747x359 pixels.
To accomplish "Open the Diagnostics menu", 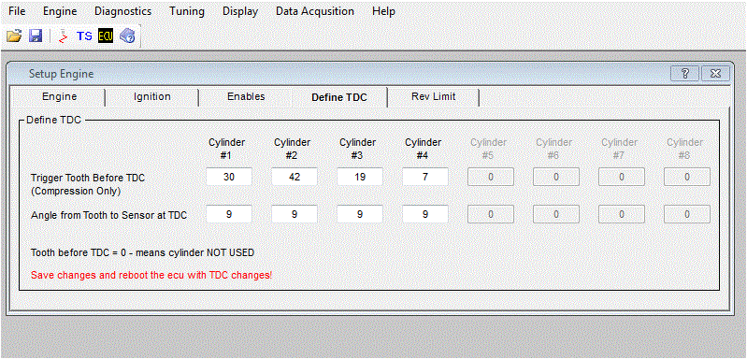I will tap(122, 11).
